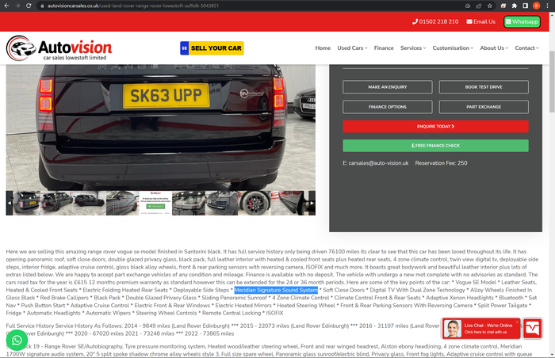Open the browser three-dot menu
The height and width of the screenshot is (358, 555).
pyautogui.click(x=547, y=6)
